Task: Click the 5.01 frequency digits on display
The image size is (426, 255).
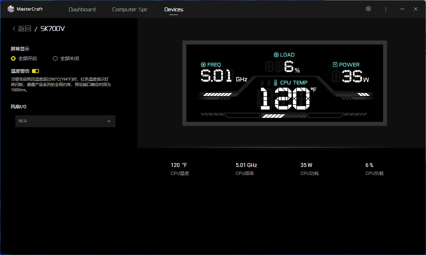Action: tap(217, 76)
